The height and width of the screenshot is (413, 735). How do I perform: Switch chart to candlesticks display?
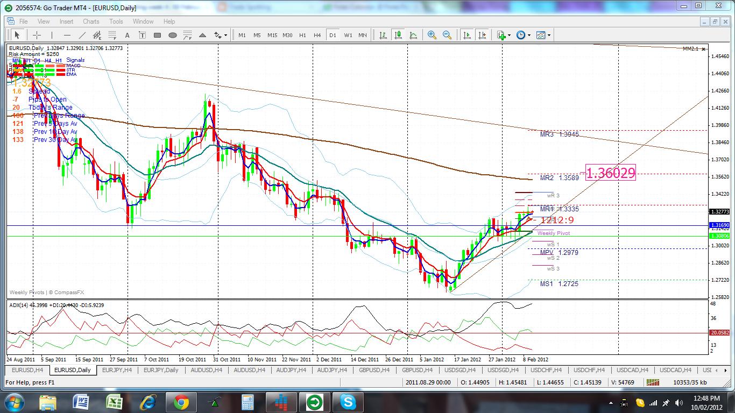[398, 35]
